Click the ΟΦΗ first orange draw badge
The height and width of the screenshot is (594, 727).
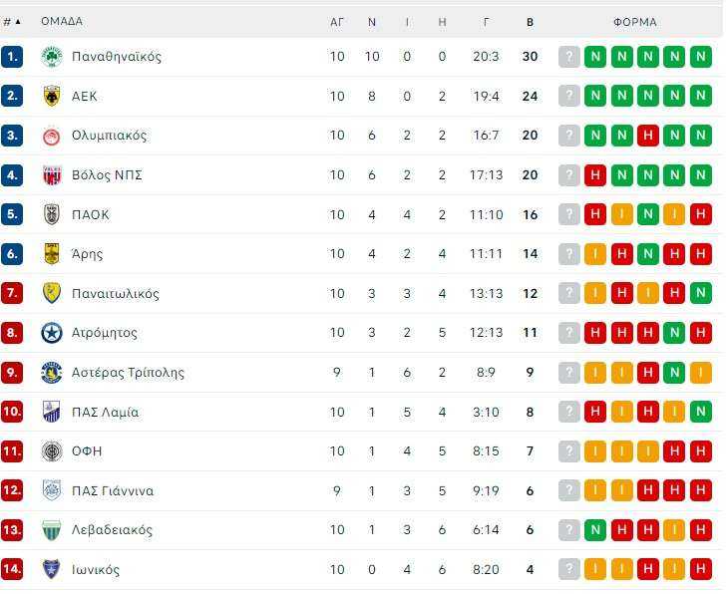point(595,451)
